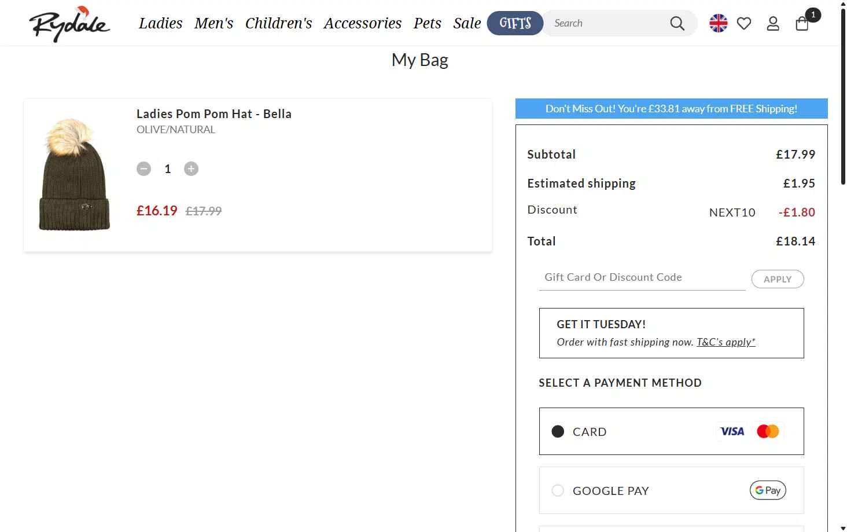The width and height of the screenshot is (847, 532).
Task: Open the Children's menu
Action: pyautogui.click(x=278, y=23)
